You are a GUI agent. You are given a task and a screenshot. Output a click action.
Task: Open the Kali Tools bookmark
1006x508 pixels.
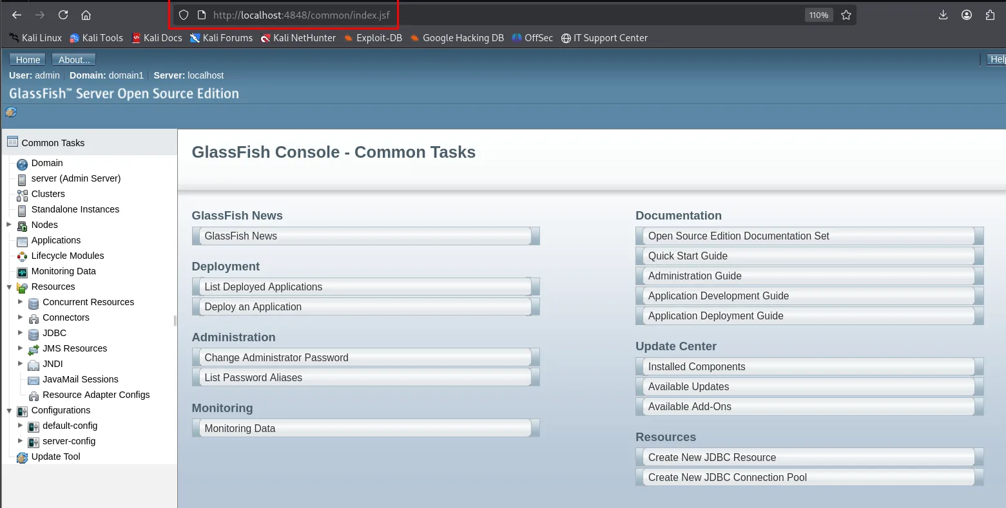point(96,38)
